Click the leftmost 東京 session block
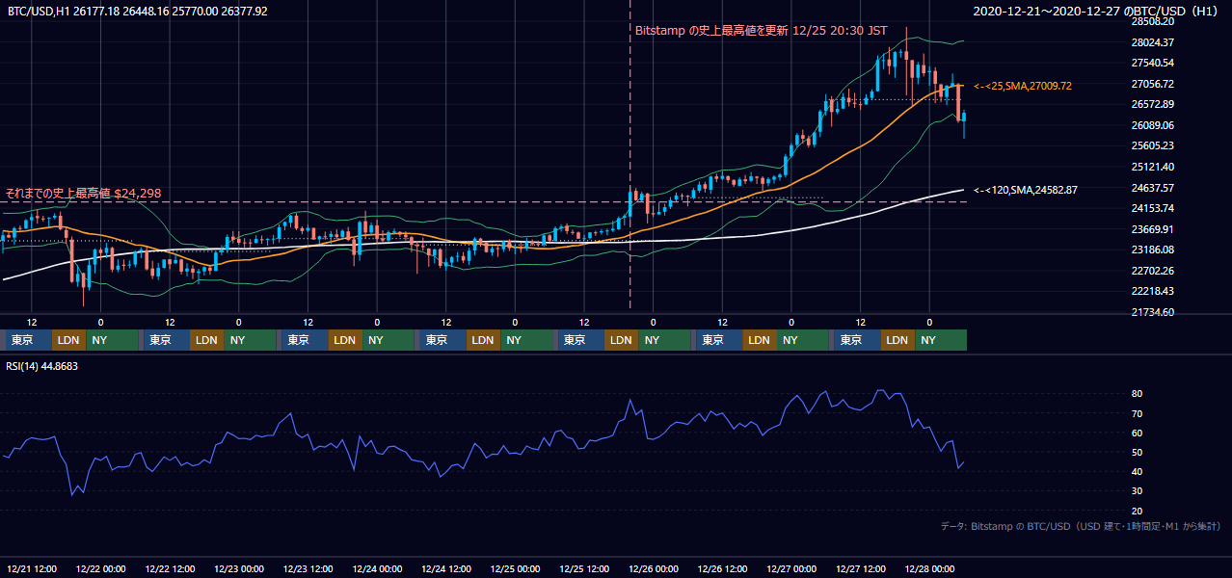Image resolution: width=1232 pixels, height=578 pixels. pos(28,340)
